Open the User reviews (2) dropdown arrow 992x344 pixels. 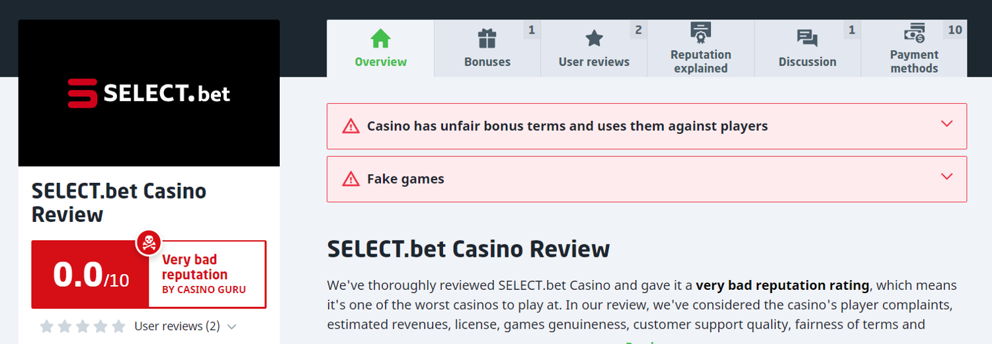[231, 327]
